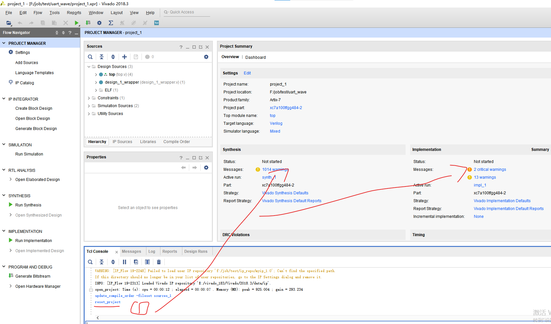This screenshot has height=324, width=551.
Task: Click Flow Navigator help question mark
Action: click(70, 33)
